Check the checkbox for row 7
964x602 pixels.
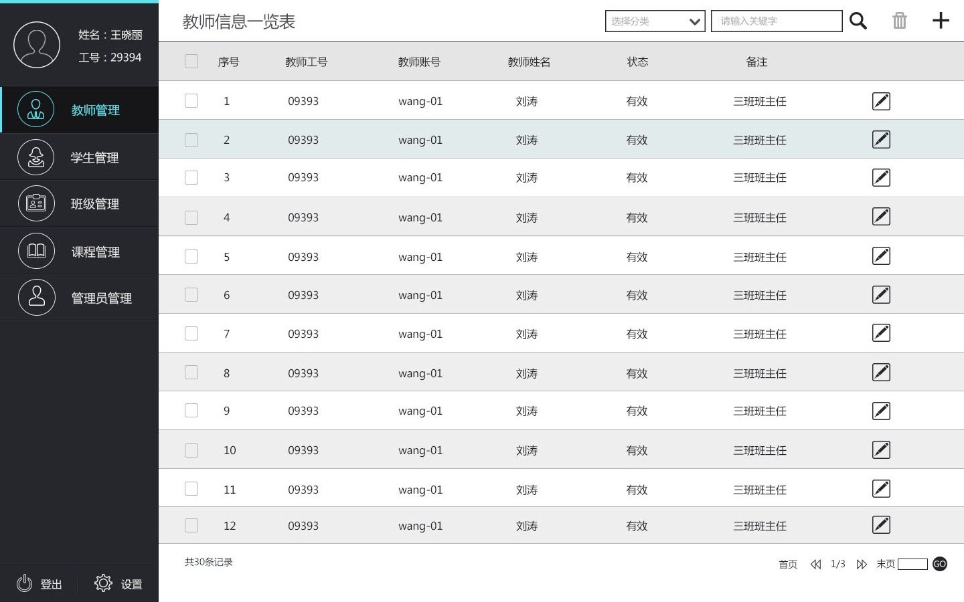191,334
